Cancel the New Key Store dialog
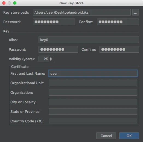This screenshot has height=142, width=143. [x=106, y=136]
